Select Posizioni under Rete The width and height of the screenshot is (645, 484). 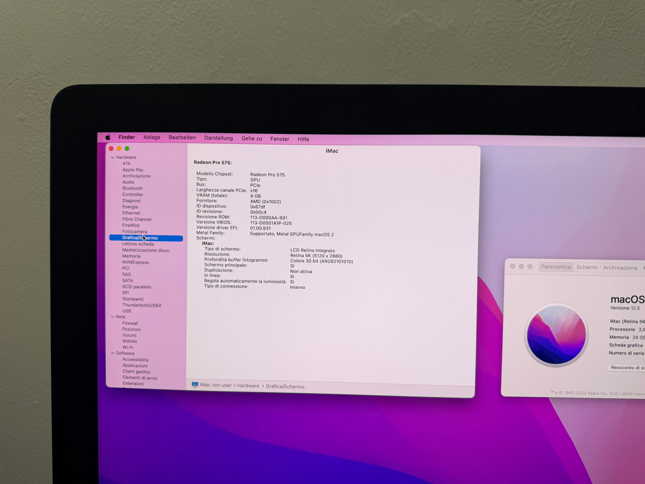(x=132, y=330)
